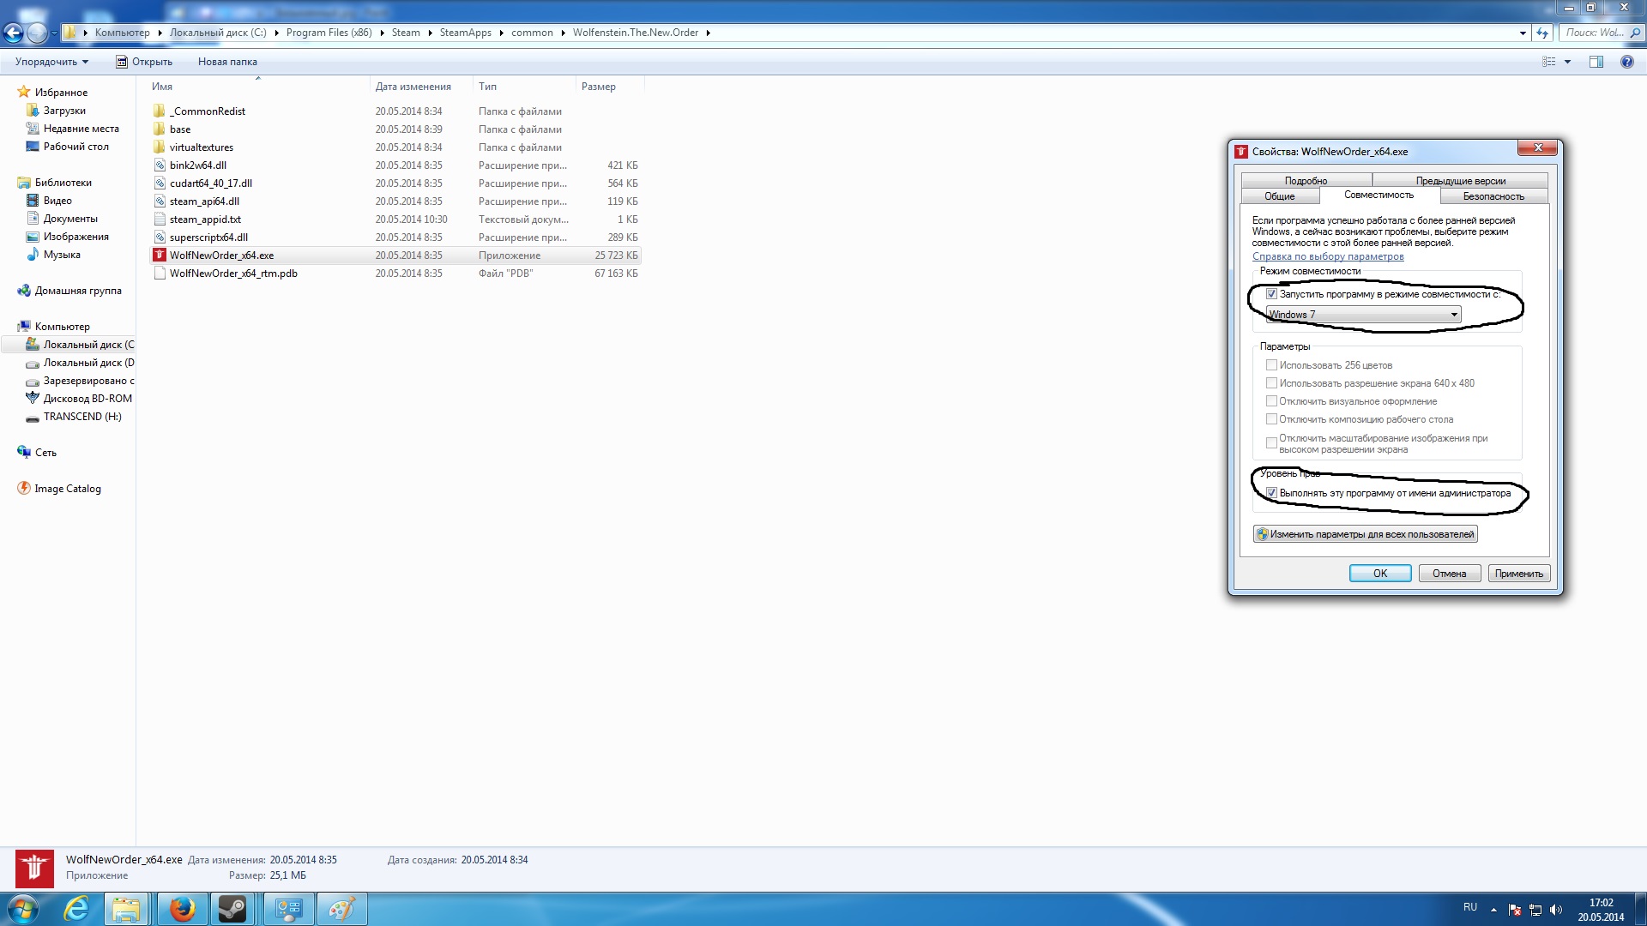Select the virtualtextures folder icon
Viewport: 1647px width, 926px height.
click(x=160, y=147)
